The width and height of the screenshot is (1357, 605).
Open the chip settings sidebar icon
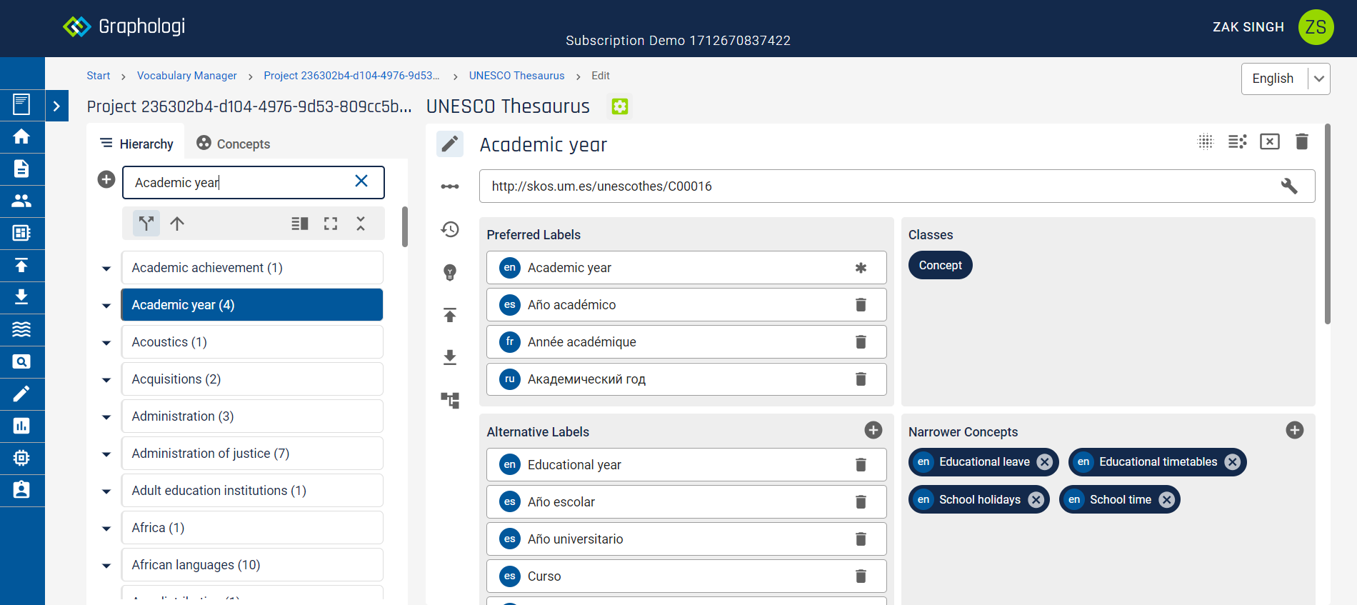coord(21,458)
